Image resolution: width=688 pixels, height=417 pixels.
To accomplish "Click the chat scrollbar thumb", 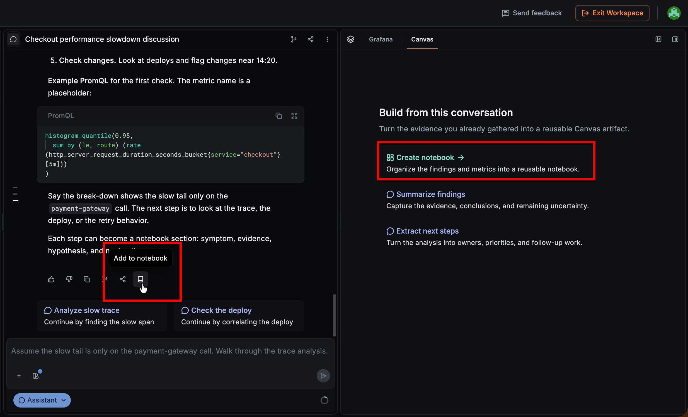I will [334, 316].
